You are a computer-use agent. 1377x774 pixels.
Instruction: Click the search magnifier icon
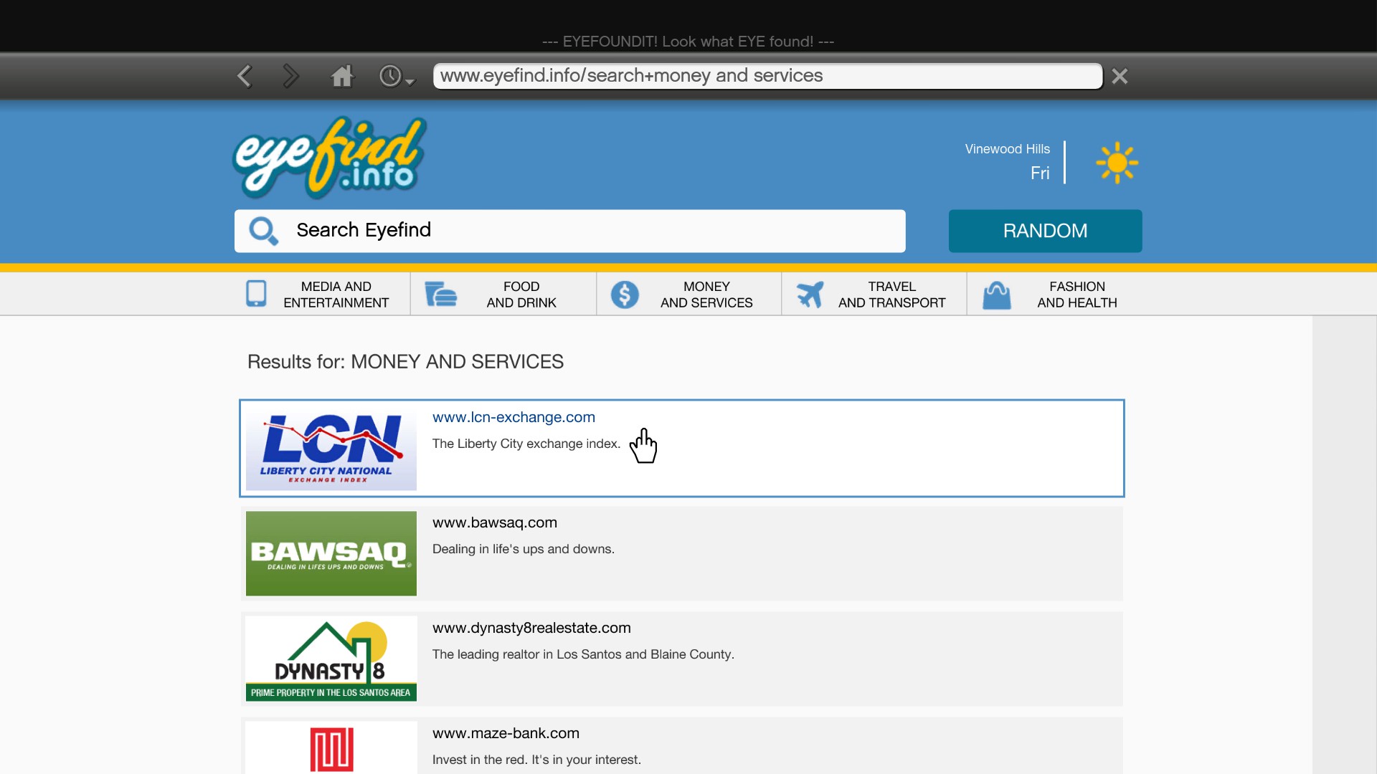(263, 231)
